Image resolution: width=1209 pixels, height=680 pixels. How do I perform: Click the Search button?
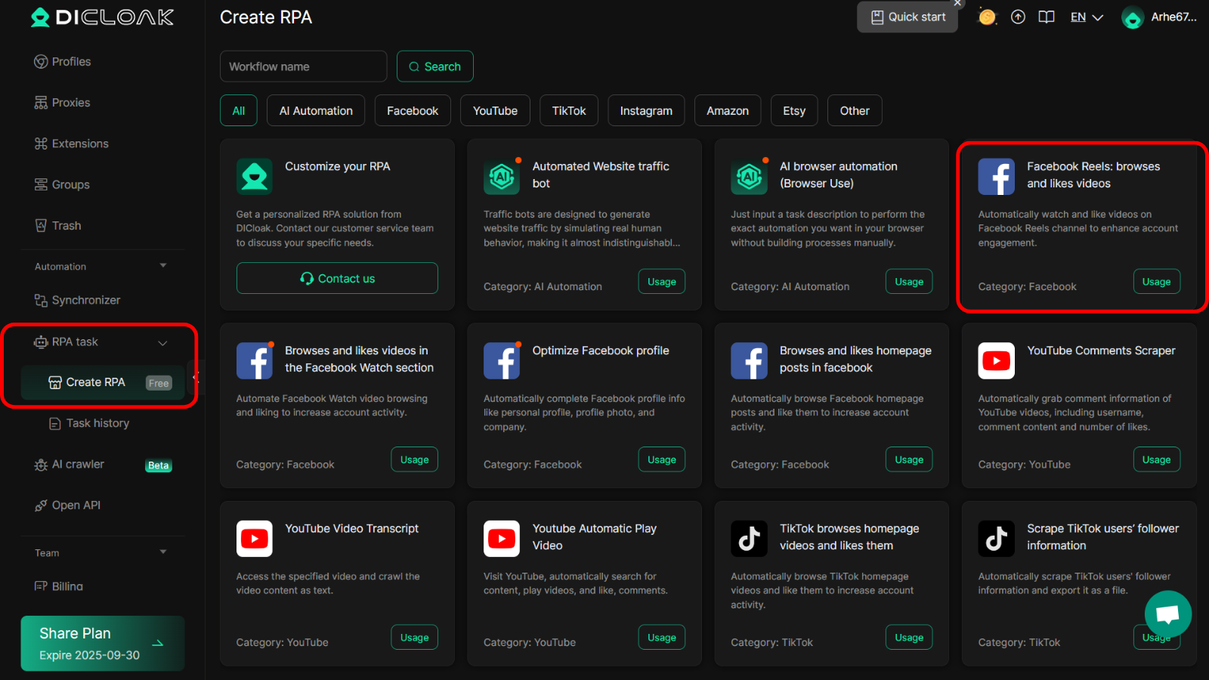click(435, 66)
